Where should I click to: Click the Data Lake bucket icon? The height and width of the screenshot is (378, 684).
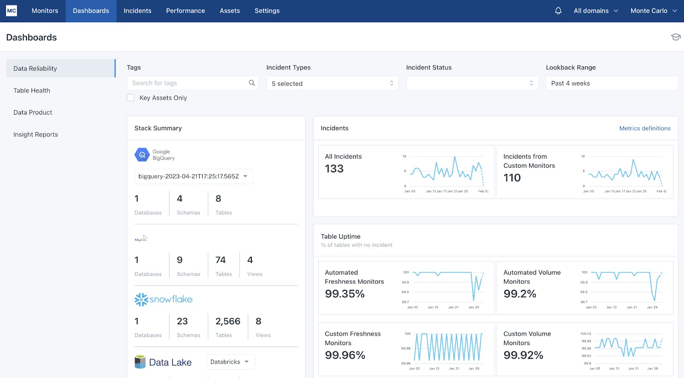140,362
